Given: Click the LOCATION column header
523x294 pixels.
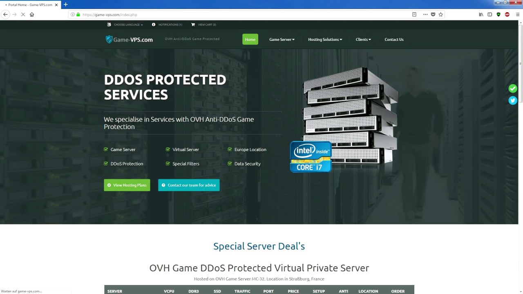Looking at the screenshot, I should (368, 291).
